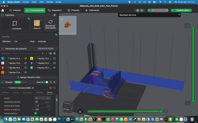The width and height of the screenshot is (198, 123).
Task: Select plate 1 thumbnail
Action: pyautogui.click(x=68, y=25)
